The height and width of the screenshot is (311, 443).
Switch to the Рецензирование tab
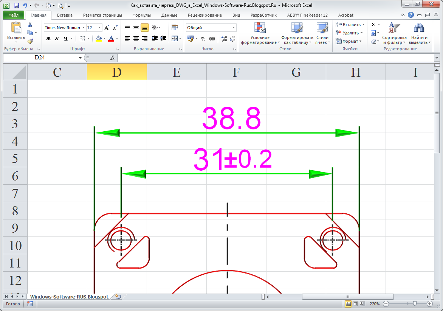click(205, 15)
